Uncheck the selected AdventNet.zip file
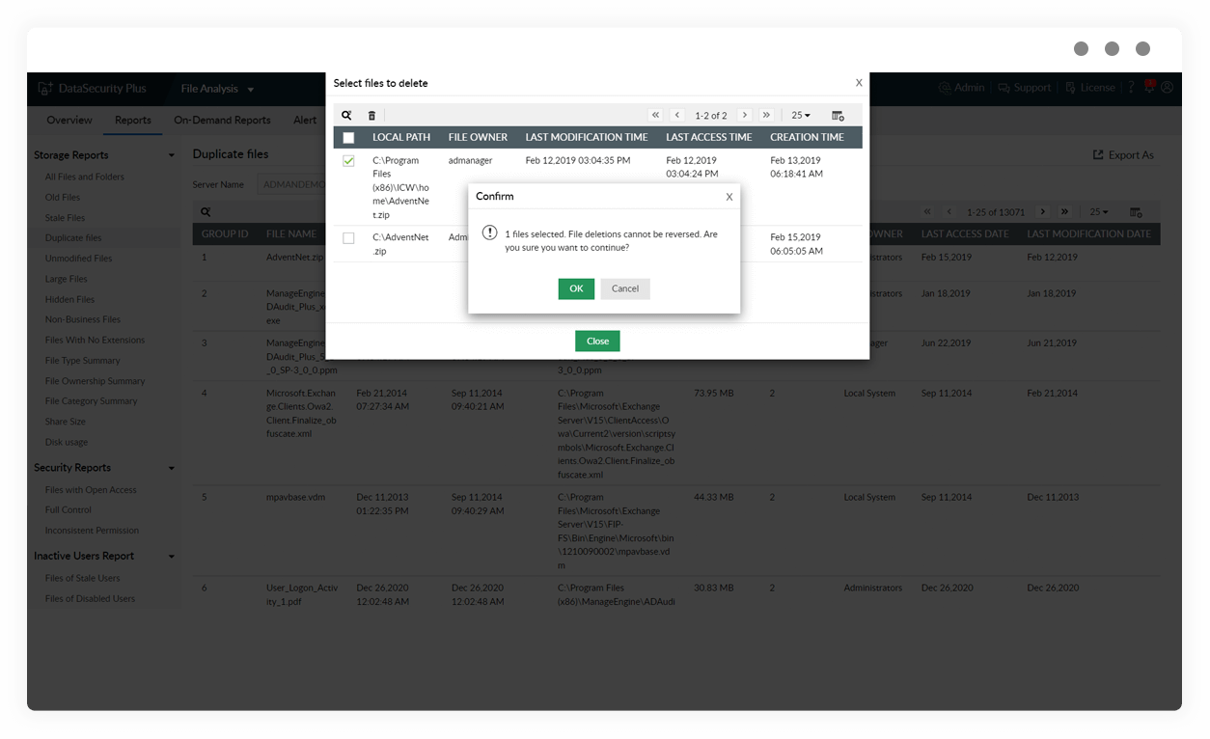Viewport: 1210px width, 739px height. coord(348,161)
